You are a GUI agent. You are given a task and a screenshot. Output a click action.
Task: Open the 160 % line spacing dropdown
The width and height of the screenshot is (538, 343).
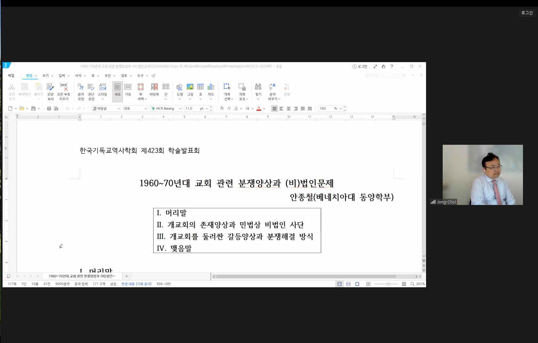(x=341, y=109)
